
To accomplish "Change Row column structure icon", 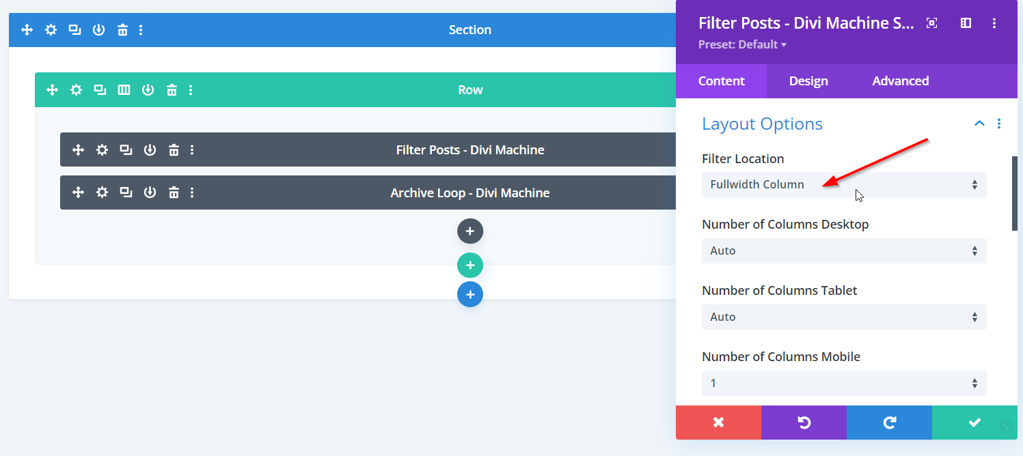I will pos(124,90).
